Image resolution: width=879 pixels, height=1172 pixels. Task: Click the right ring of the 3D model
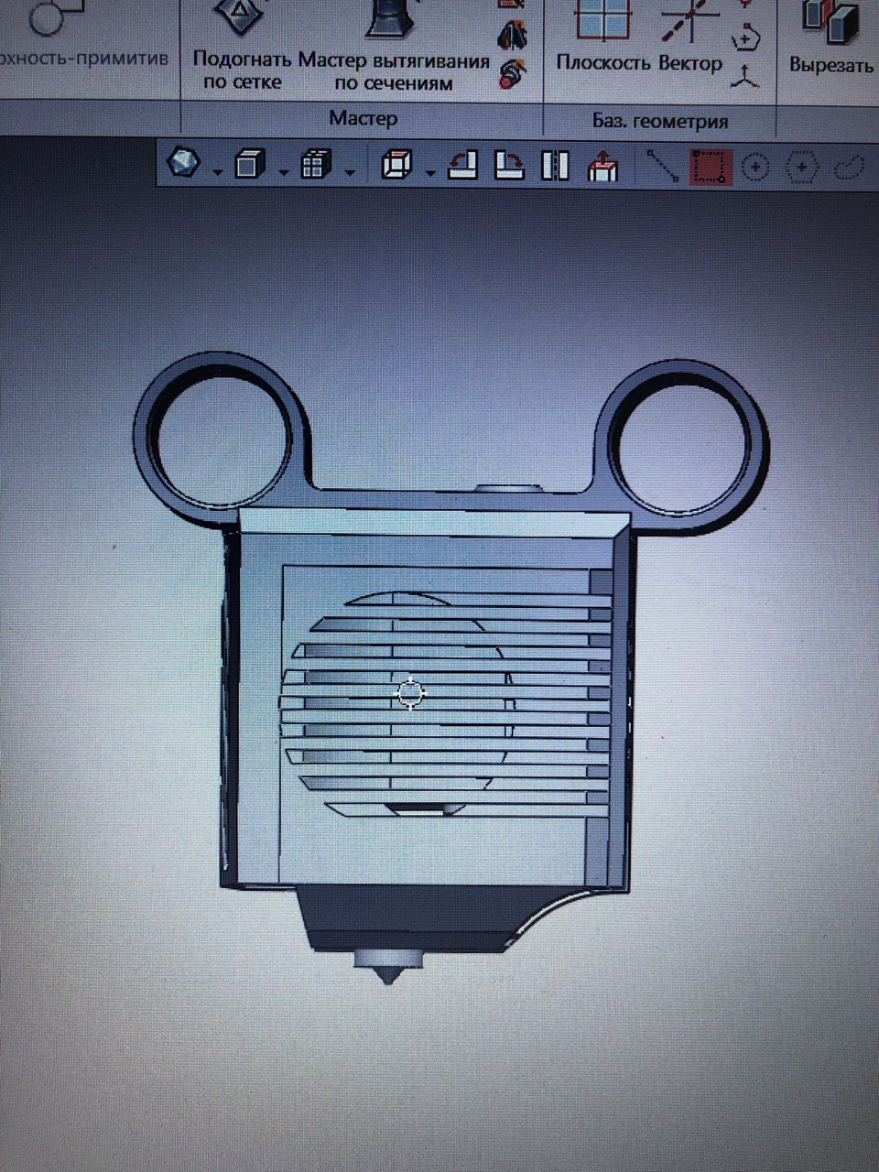click(x=682, y=447)
